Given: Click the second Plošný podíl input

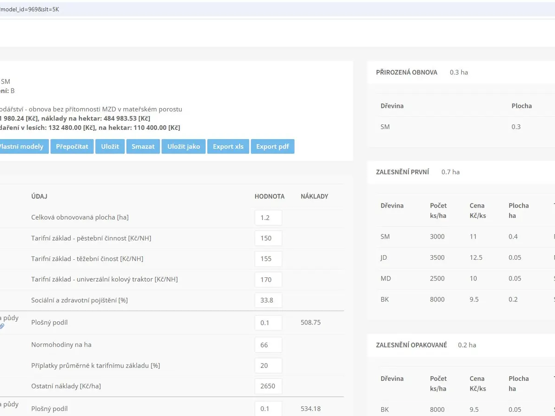Looking at the screenshot, I should coord(268,409).
